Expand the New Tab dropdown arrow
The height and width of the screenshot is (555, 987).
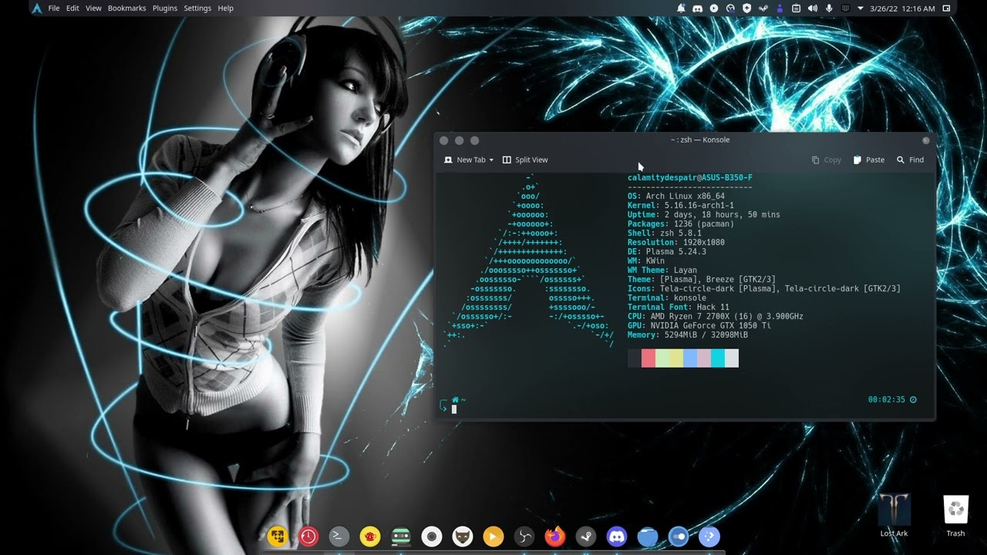pyautogui.click(x=491, y=160)
